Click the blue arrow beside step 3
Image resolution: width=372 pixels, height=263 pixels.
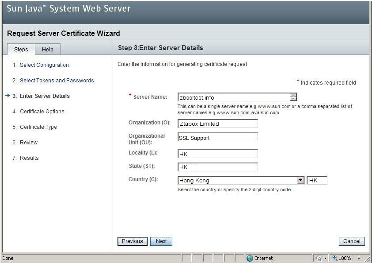[8, 96]
